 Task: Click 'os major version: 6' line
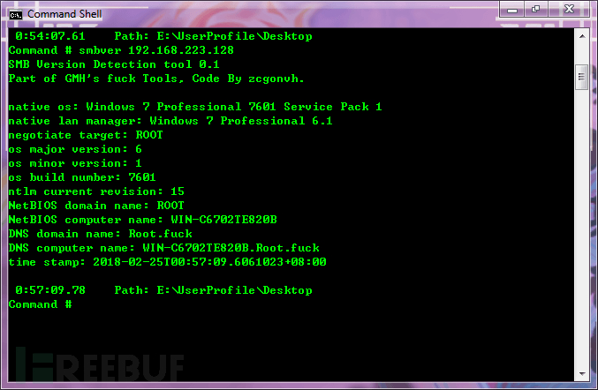[x=75, y=149]
